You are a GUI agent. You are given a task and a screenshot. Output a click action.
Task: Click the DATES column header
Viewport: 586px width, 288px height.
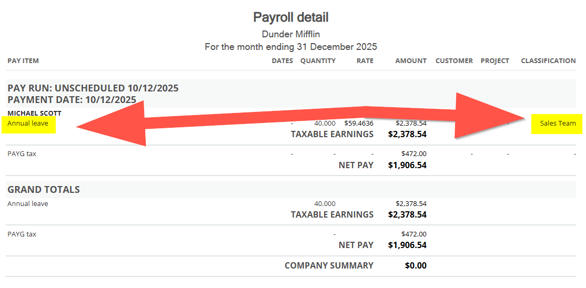(282, 60)
